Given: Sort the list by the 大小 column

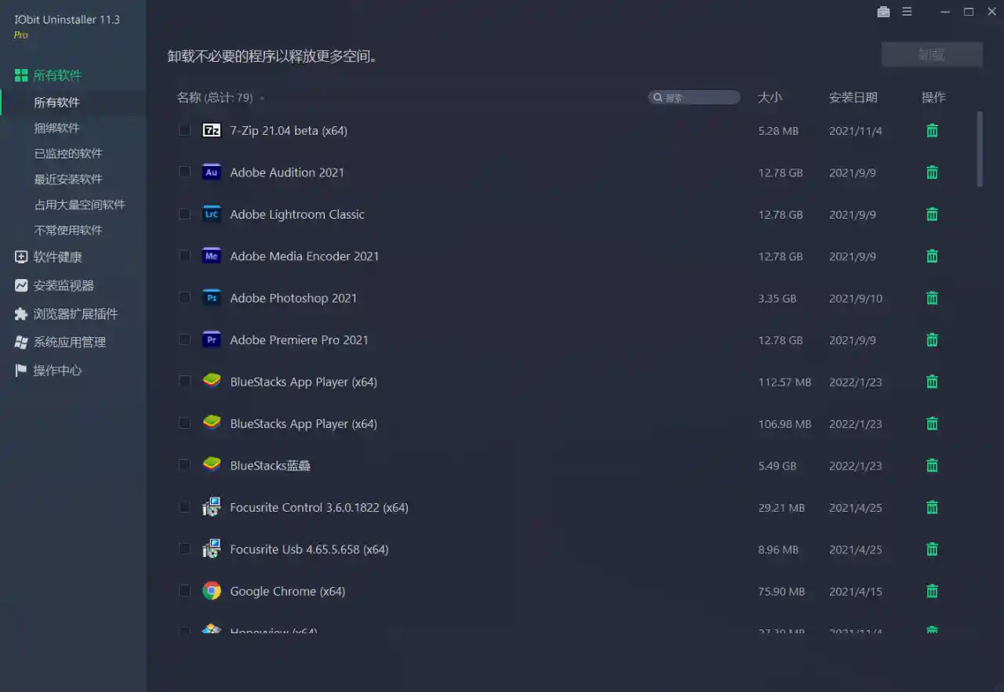Looking at the screenshot, I should coord(770,97).
